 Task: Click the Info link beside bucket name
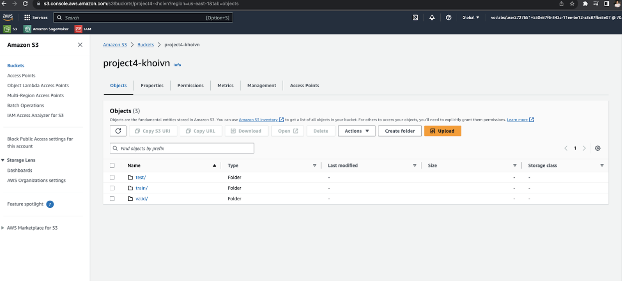177,65
